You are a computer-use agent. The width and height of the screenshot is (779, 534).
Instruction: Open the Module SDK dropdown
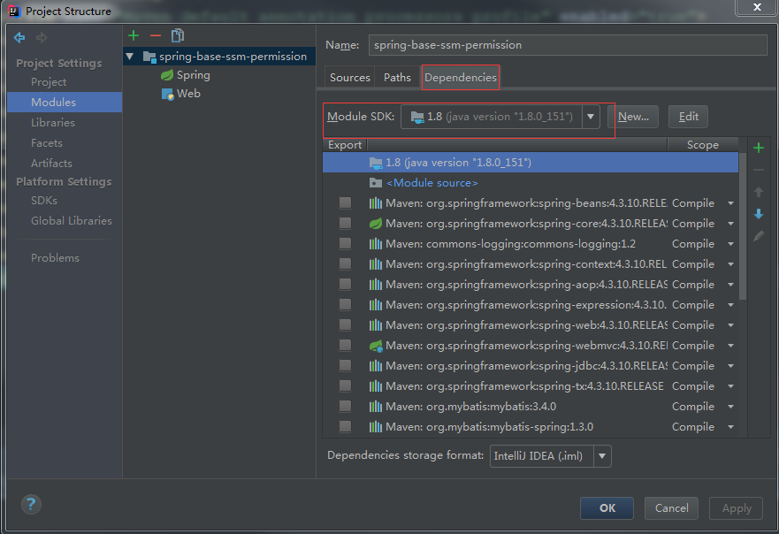[591, 117]
